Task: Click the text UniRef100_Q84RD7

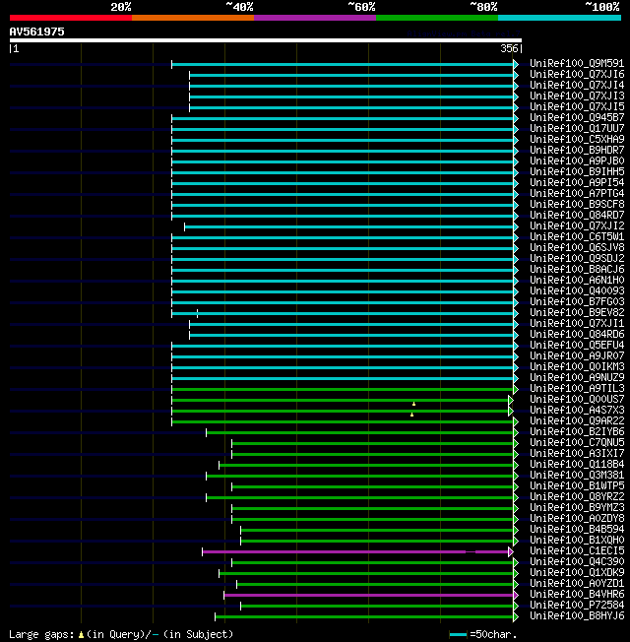Action: [577, 215]
